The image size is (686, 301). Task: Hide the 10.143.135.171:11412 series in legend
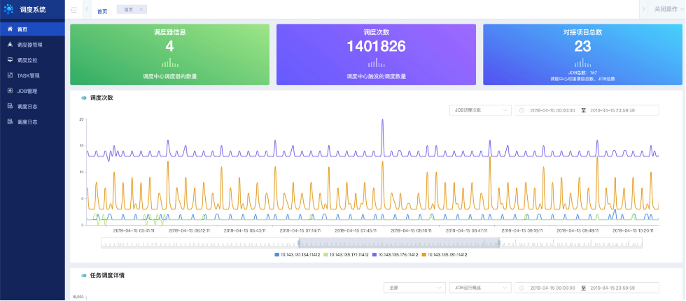346,255
